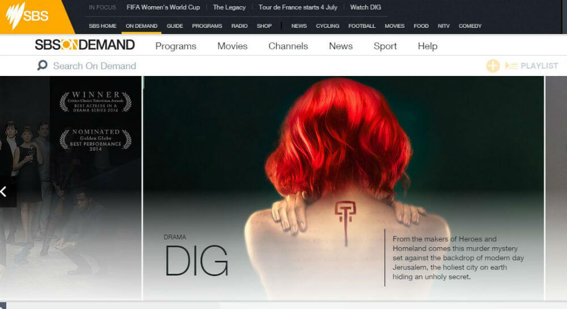Click the previous show slide with award laurels
Screen dimensions: 567x309
(x=70, y=188)
